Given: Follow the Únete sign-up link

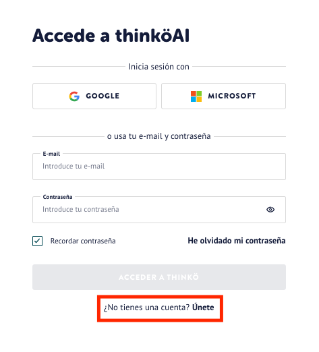Looking at the screenshot, I should (203, 307).
